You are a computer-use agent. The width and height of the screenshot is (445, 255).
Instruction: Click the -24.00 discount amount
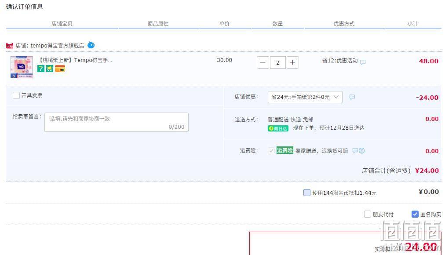pos(427,98)
